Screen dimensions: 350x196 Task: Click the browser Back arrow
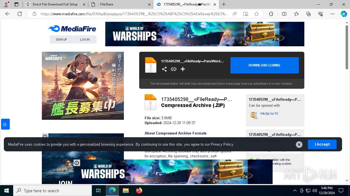8,14
